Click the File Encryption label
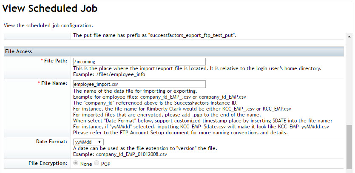 pyautogui.click(x=48, y=163)
